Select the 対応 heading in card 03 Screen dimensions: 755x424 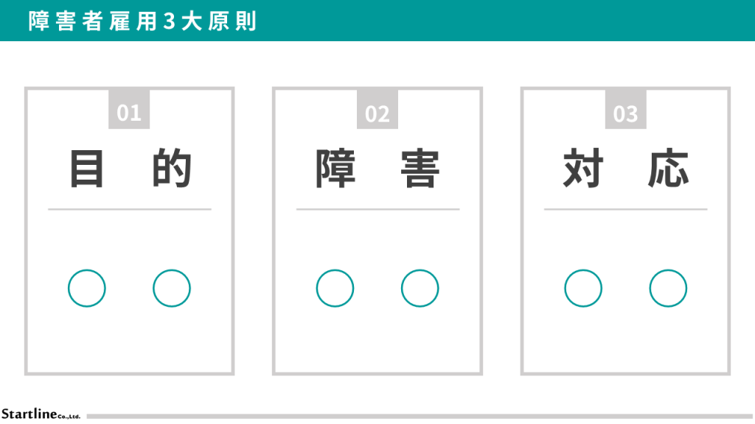click(625, 169)
